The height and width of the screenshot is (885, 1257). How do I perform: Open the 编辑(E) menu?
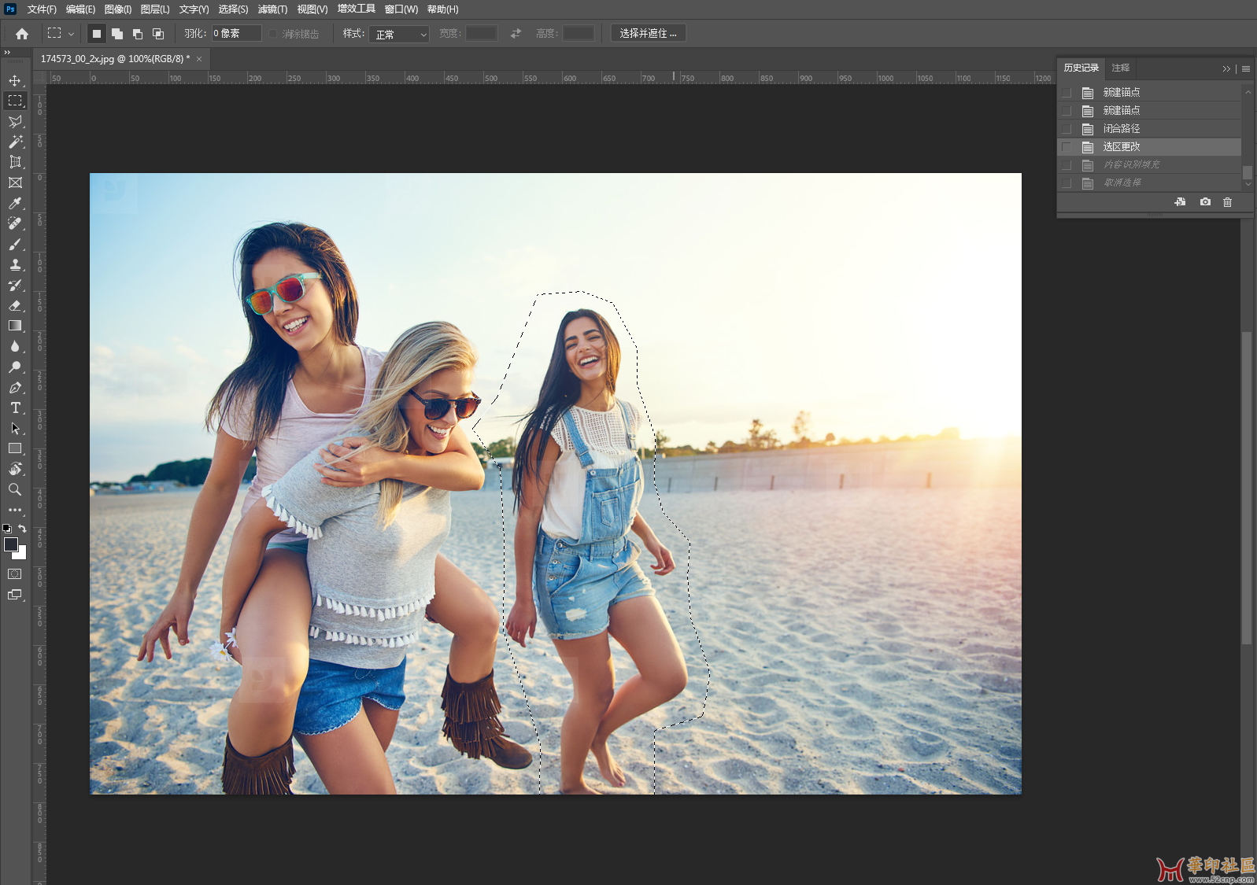80,9
